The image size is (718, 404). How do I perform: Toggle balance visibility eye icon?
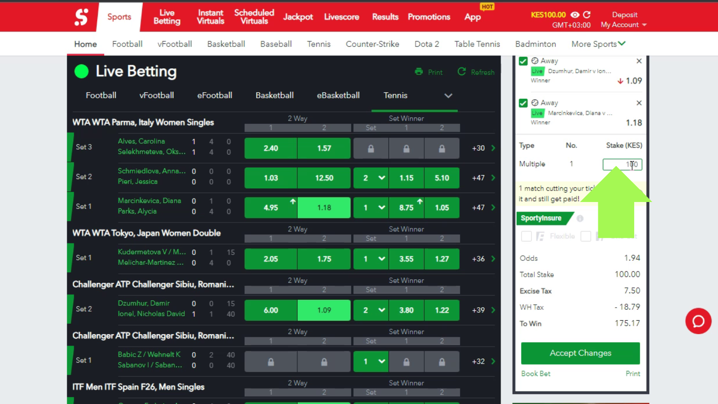575,15
